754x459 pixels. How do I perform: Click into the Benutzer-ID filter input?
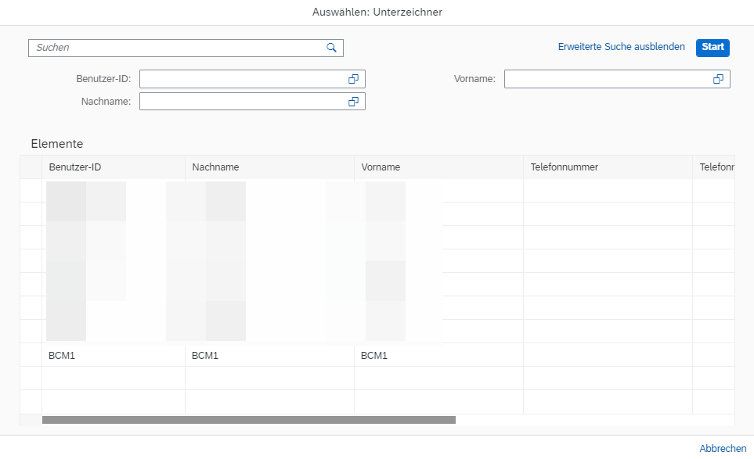(x=241, y=79)
